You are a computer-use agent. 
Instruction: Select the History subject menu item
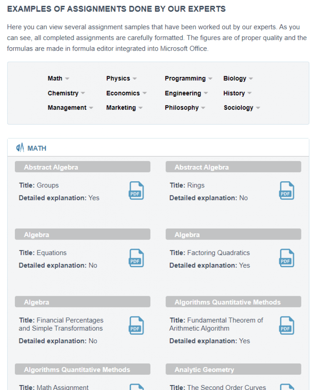coord(234,93)
